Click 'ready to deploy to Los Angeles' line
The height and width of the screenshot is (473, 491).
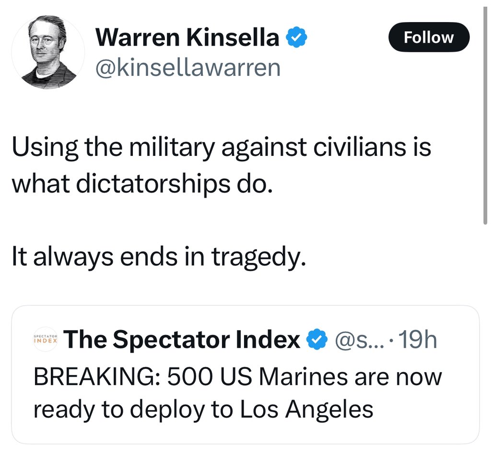tap(203, 409)
